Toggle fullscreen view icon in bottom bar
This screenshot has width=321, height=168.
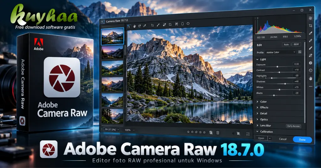tap(248, 134)
